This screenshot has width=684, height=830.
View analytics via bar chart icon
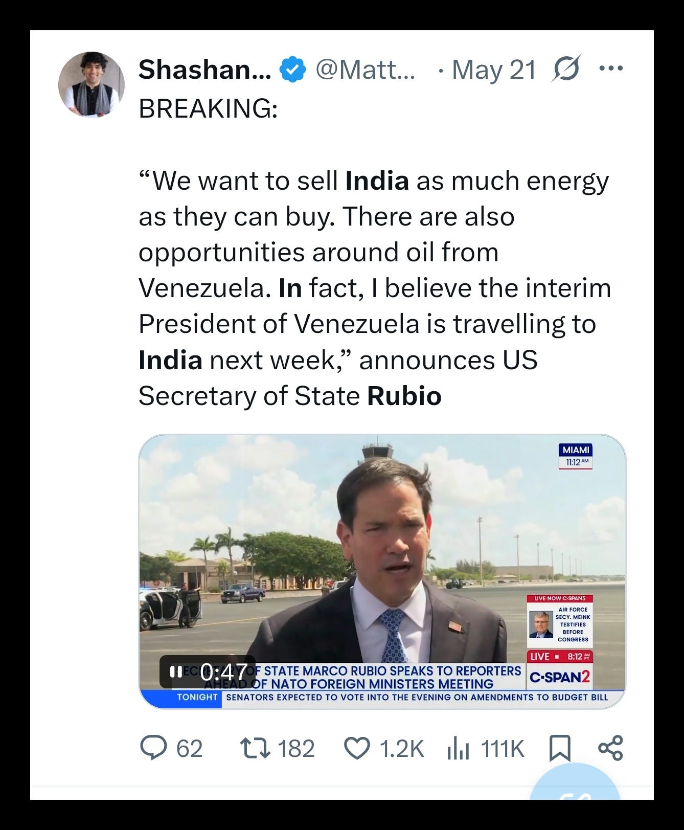pos(458,749)
